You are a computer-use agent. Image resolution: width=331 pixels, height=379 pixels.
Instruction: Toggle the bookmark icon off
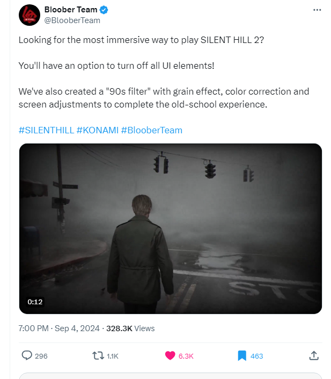(x=242, y=355)
